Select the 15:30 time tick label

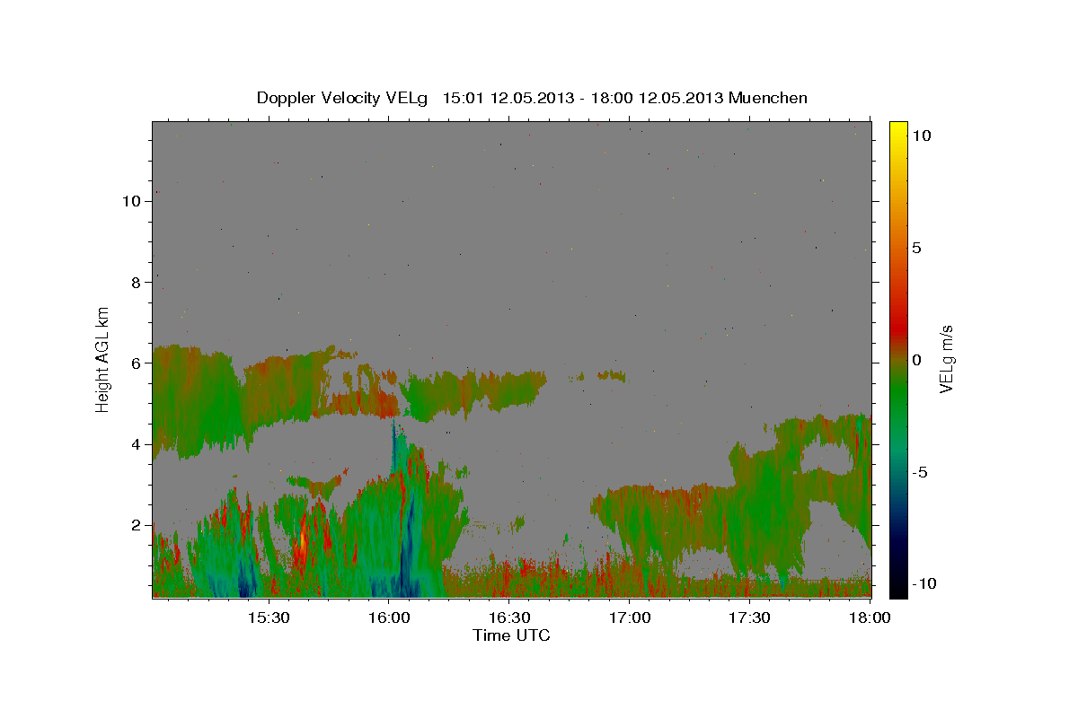pos(269,618)
